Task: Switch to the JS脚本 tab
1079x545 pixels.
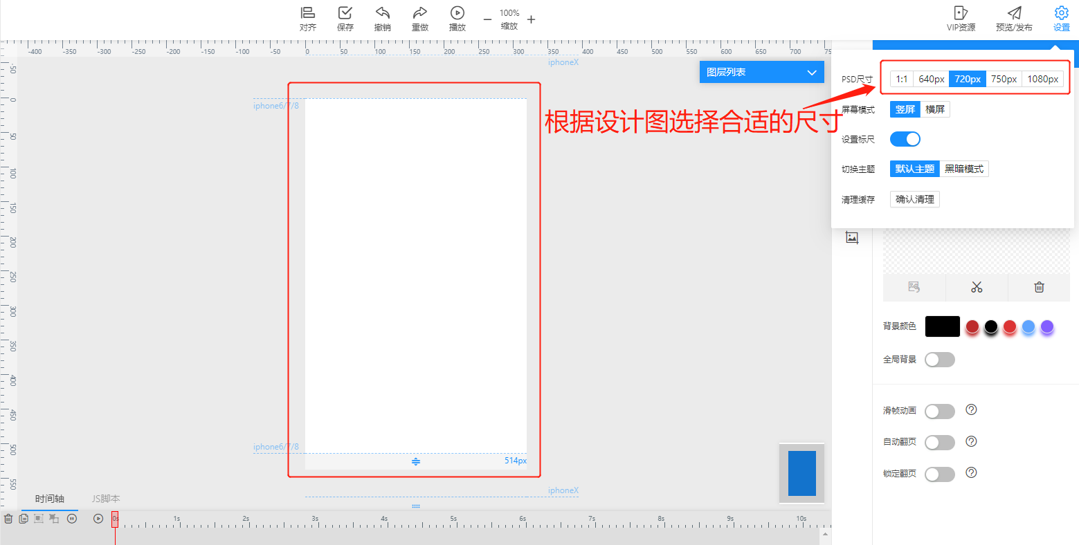Action: tap(106, 499)
